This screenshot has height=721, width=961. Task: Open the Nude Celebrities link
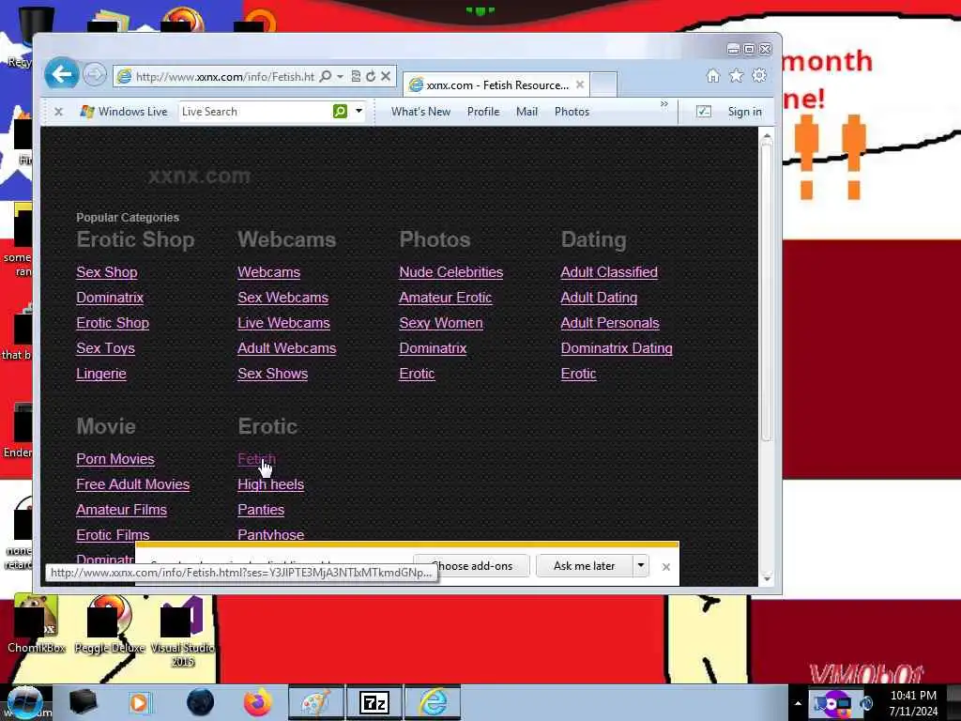point(450,272)
